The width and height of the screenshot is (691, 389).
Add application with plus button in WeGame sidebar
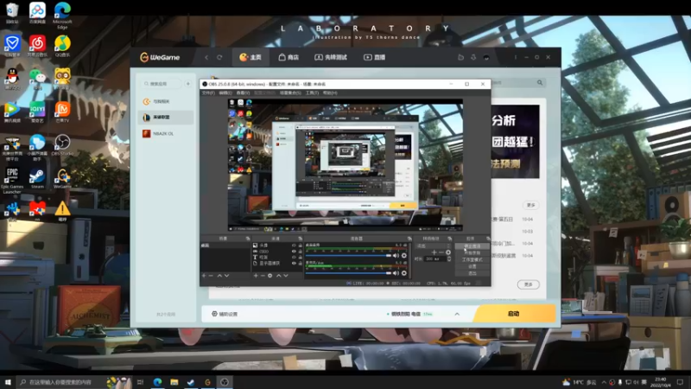[187, 83]
